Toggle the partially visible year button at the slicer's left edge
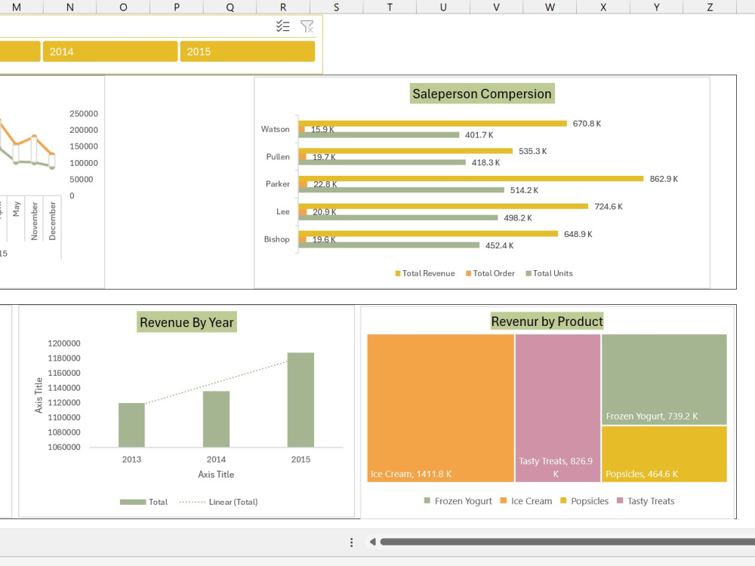This screenshot has height=566, width=755. (19, 51)
